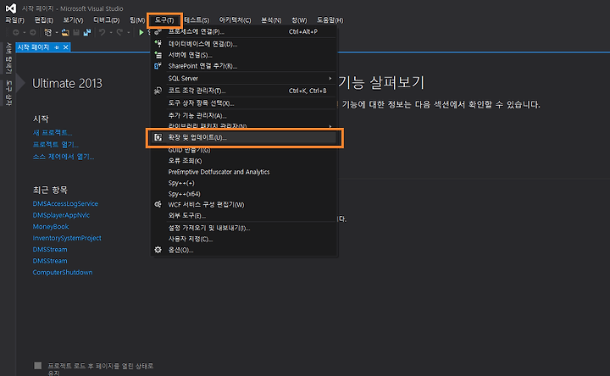Open the 편집(E) menu
Image resolution: width=610 pixels, height=376 pixels.
tap(43, 20)
